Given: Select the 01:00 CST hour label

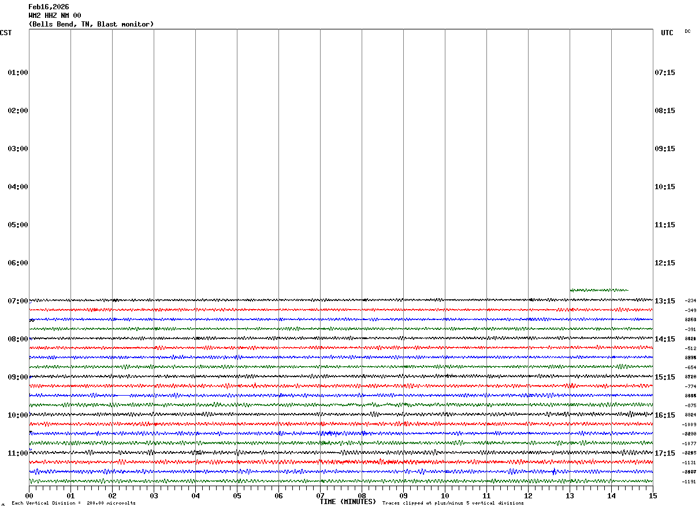Looking at the screenshot, I should coord(18,73).
